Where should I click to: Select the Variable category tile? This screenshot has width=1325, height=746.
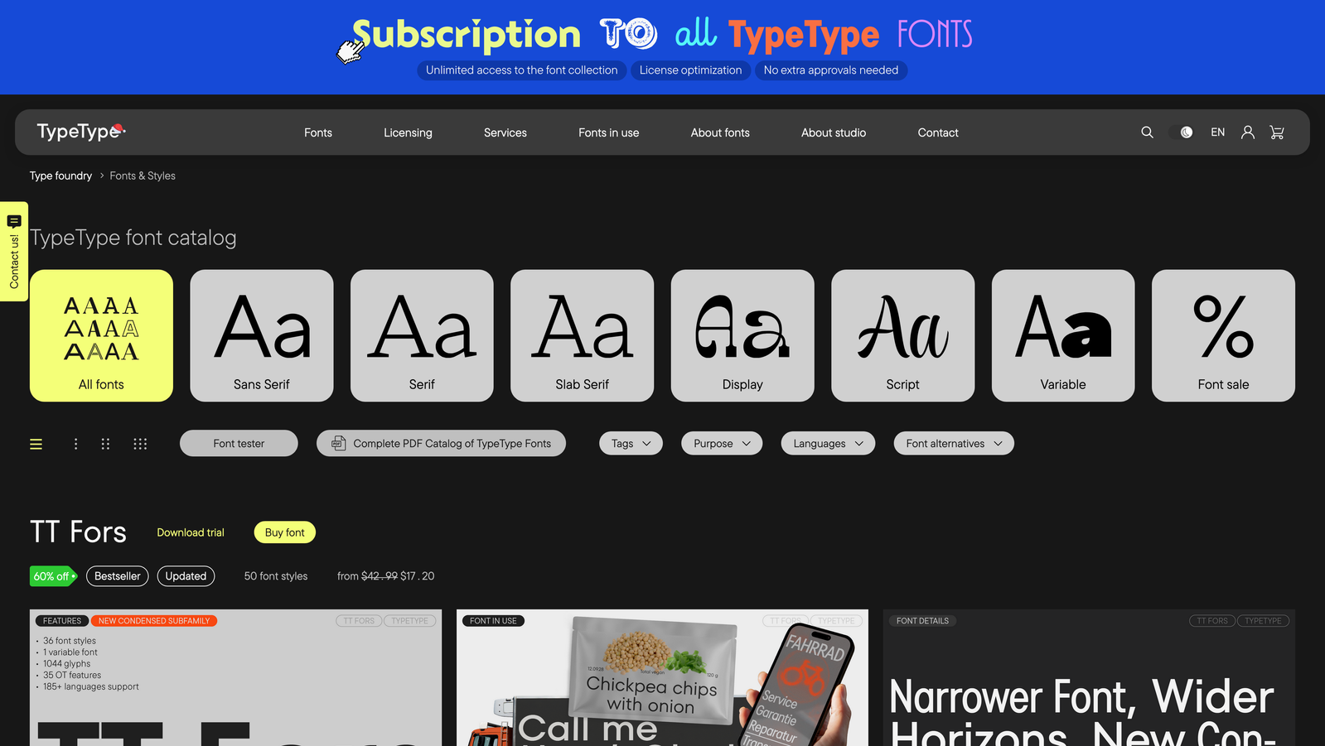point(1063,335)
